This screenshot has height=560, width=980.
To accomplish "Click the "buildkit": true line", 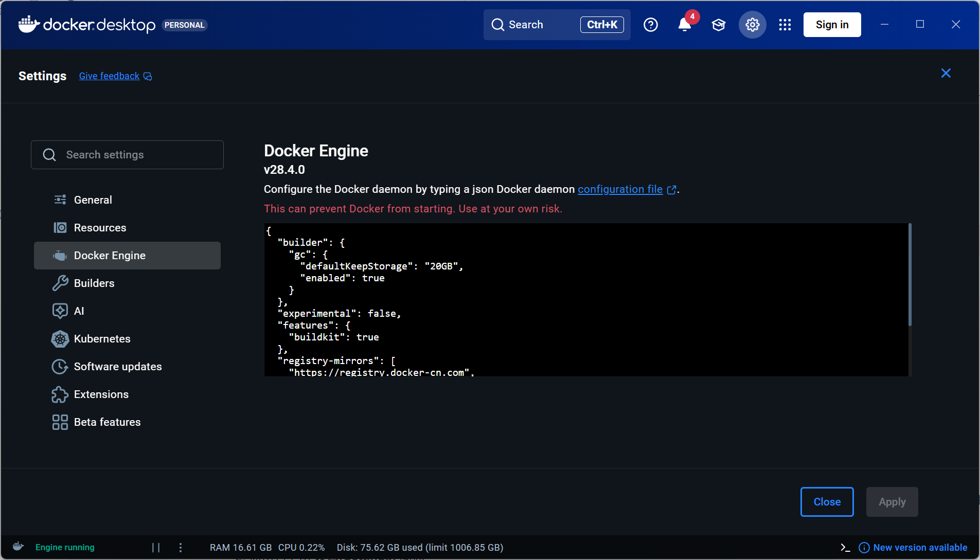I will [334, 337].
